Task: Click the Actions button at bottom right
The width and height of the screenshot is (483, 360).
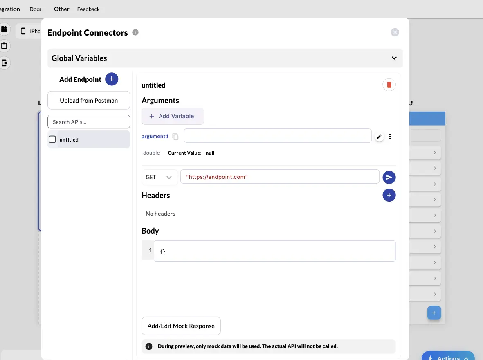Action: click(x=448, y=356)
